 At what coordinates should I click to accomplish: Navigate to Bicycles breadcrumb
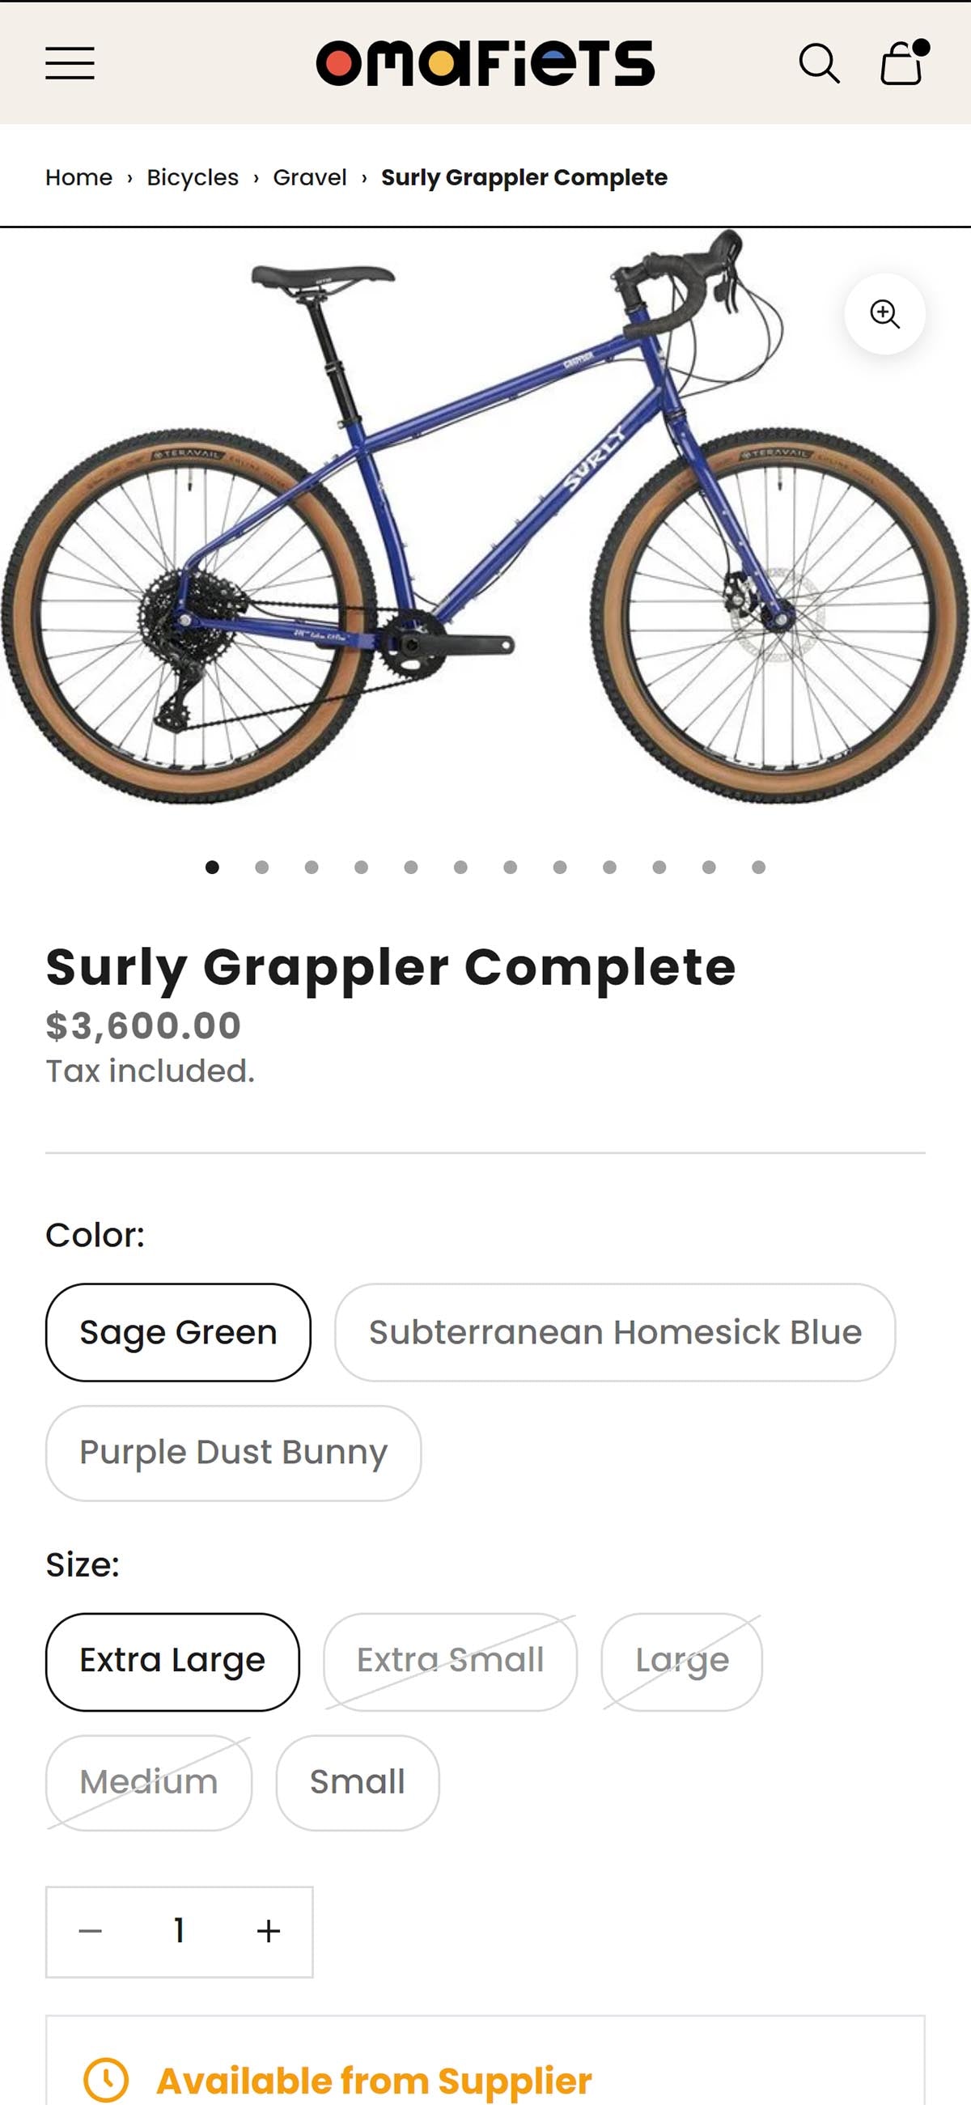coord(193,177)
